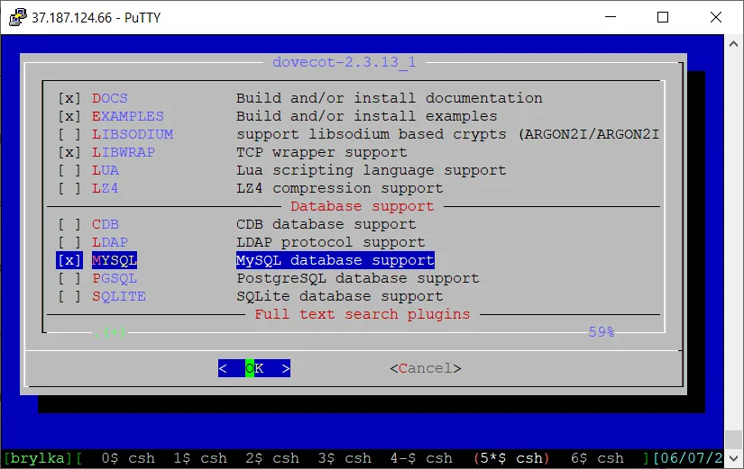This screenshot has width=744, height=469.
Task: Click the scrollbar up arrow
Action: (733, 44)
